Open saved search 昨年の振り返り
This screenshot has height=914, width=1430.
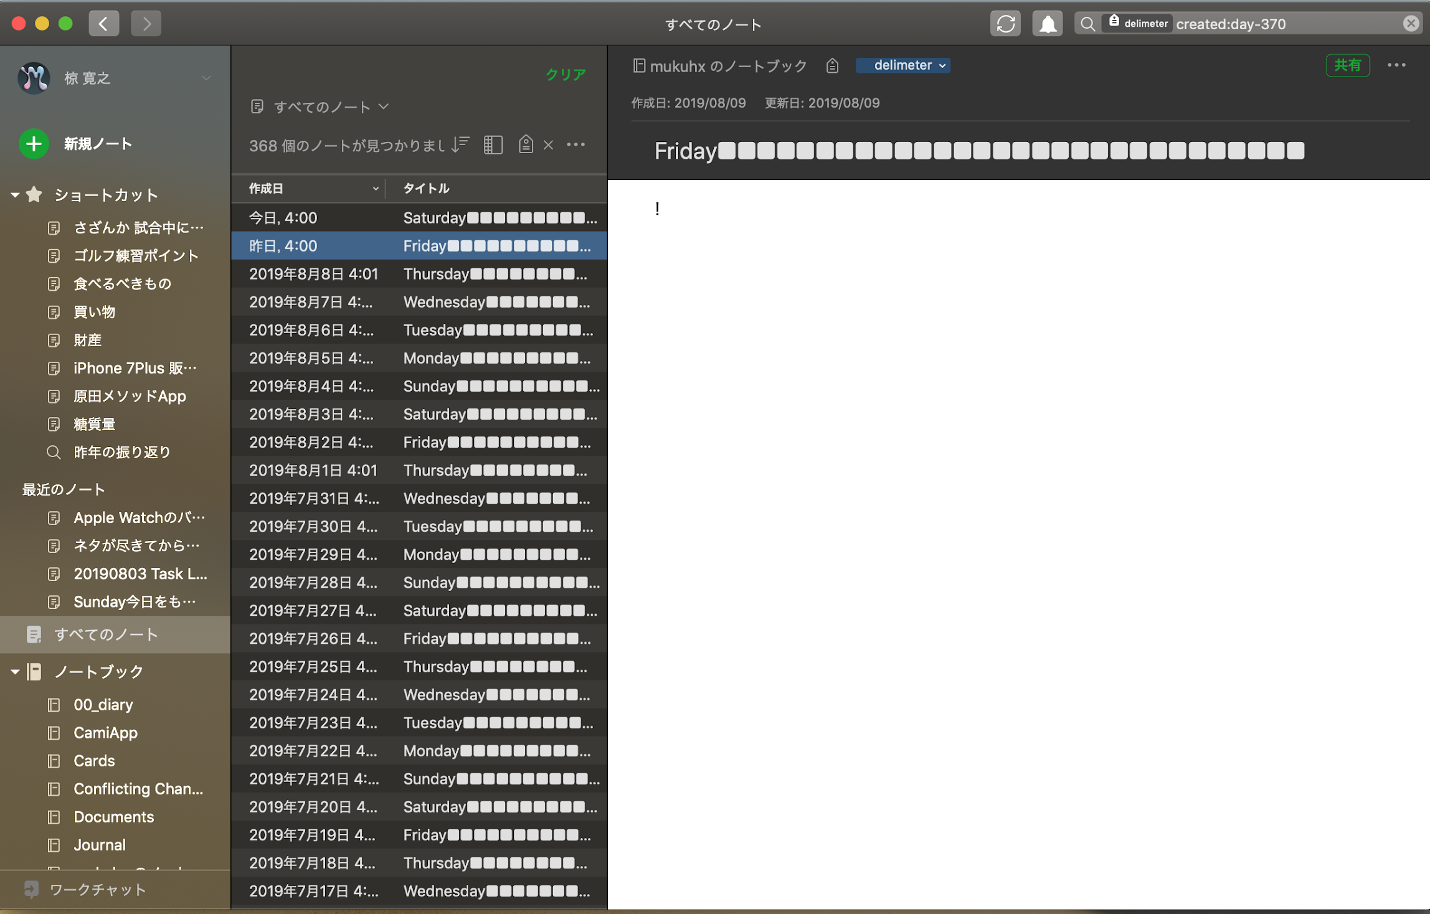click(122, 452)
